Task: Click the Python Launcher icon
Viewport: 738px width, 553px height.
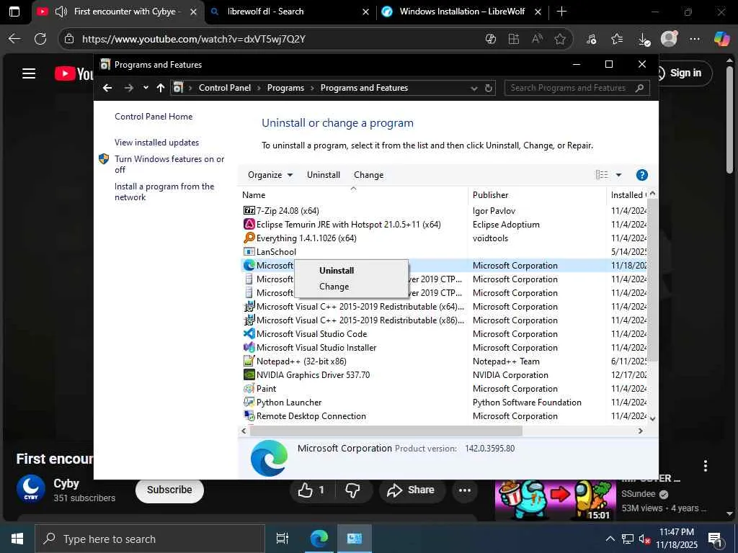Action: 249,402
